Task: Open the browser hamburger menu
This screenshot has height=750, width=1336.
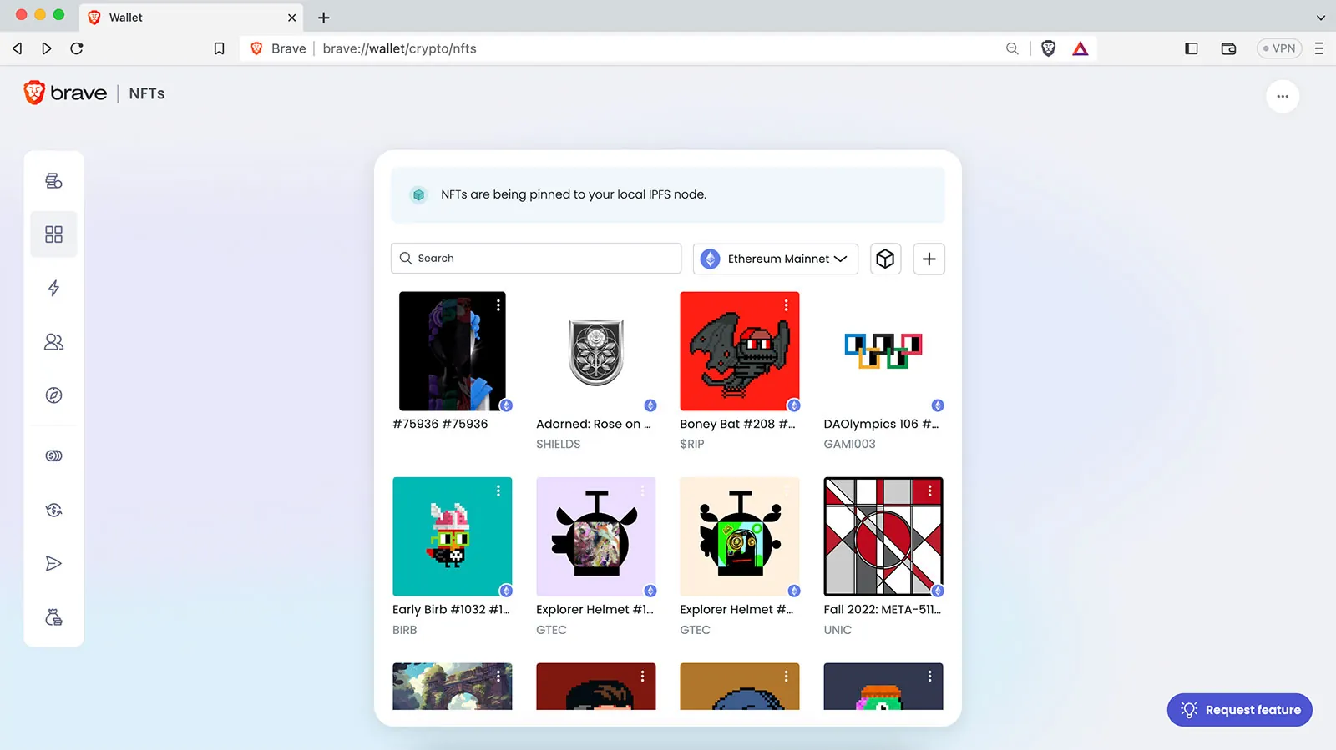Action: [1319, 48]
